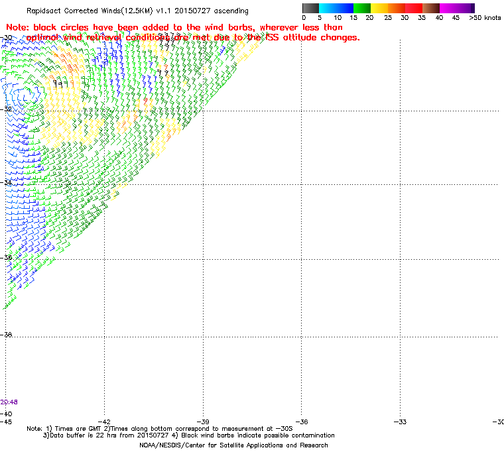
Task: Click the '10' legend tick label
Action: [x=338, y=18]
